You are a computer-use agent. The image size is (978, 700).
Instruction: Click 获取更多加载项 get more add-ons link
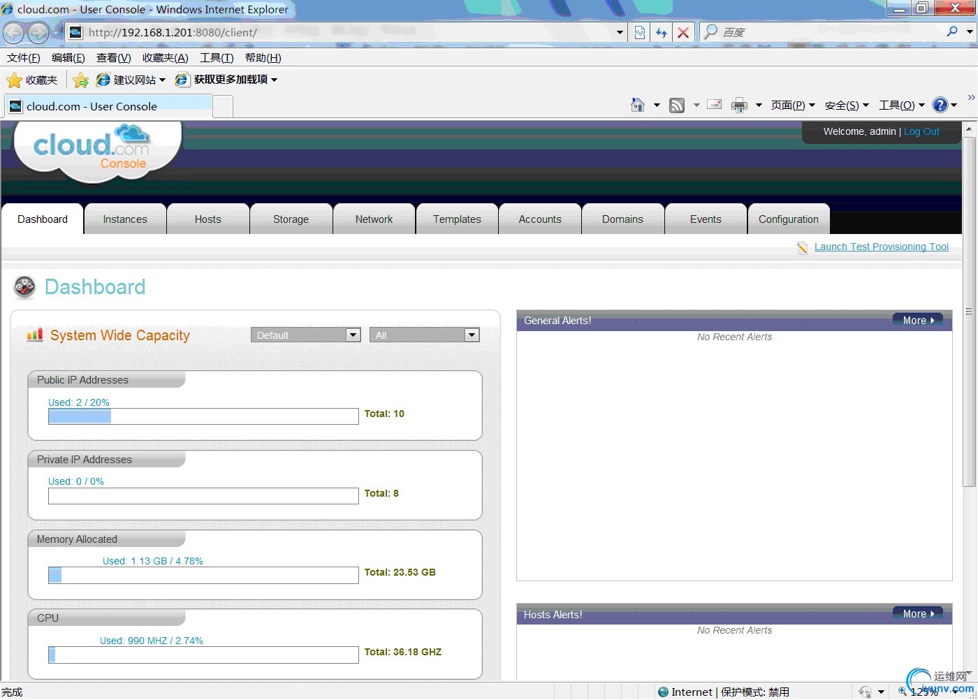226,80
